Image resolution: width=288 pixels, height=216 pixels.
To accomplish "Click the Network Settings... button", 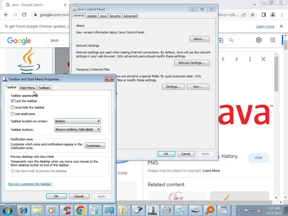I will (192, 63).
